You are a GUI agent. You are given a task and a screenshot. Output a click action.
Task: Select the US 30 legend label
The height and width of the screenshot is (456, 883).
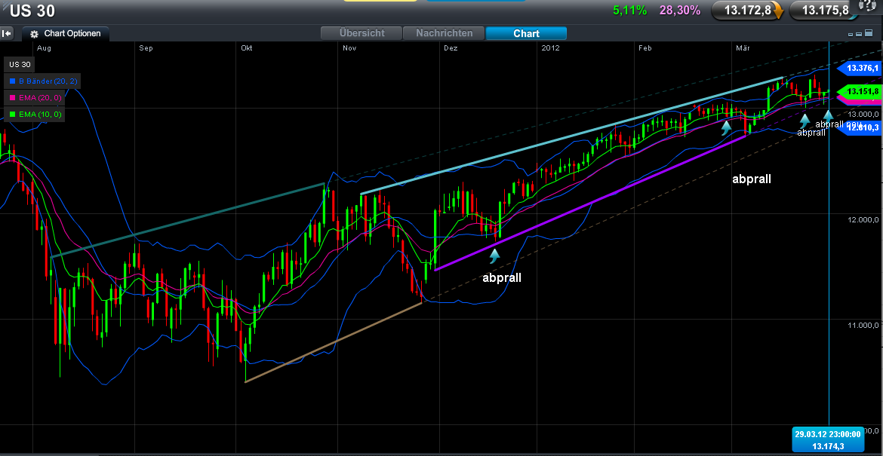[17, 65]
